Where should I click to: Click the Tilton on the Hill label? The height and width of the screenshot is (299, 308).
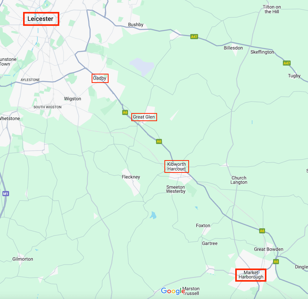[272, 9]
